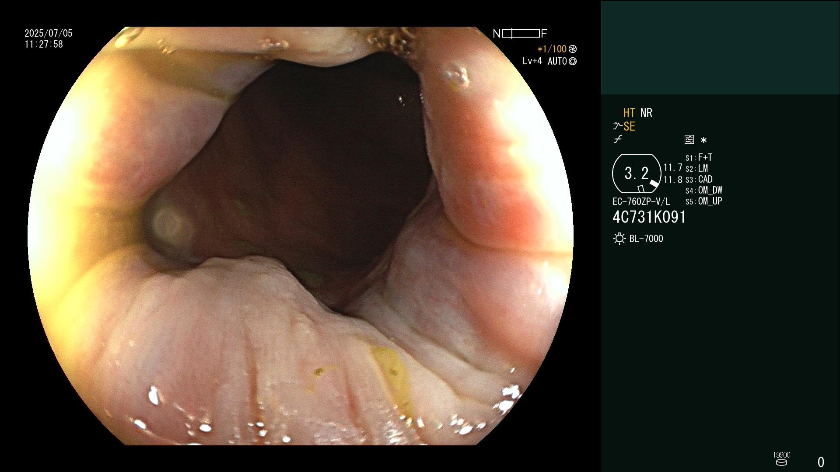Click the 19900 remaining capacity number
Screen dimensions: 840x472
(x=781, y=455)
